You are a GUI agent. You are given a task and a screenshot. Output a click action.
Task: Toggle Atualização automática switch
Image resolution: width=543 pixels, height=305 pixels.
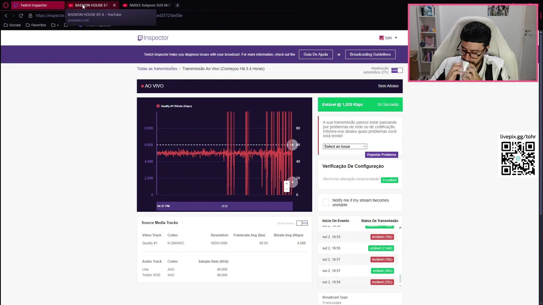coord(397,70)
